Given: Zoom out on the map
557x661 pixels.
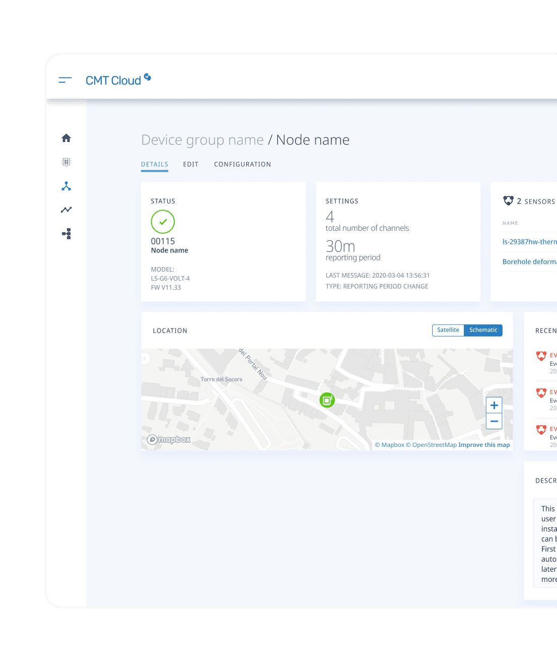Looking at the screenshot, I should tap(494, 421).
